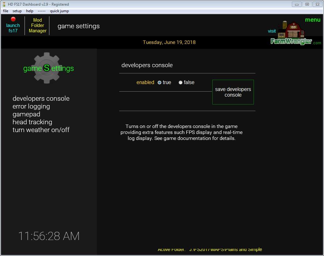
Task: Click the red launch fs17 icon
Action: click(x=13, y=19)
